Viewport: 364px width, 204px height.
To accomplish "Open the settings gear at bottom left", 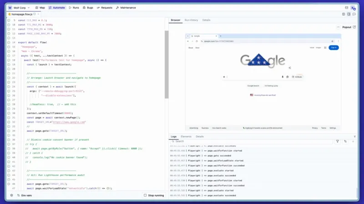I will tap(11, 195).
